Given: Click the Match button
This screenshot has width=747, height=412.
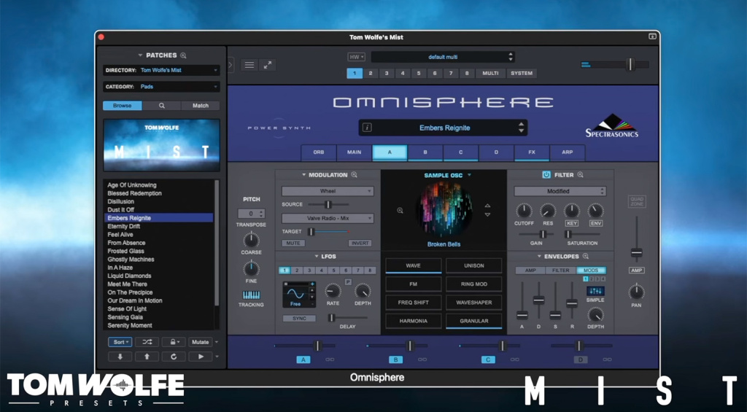Looking at the screenshot, I should pyautogui.click(x=200, y=106).
